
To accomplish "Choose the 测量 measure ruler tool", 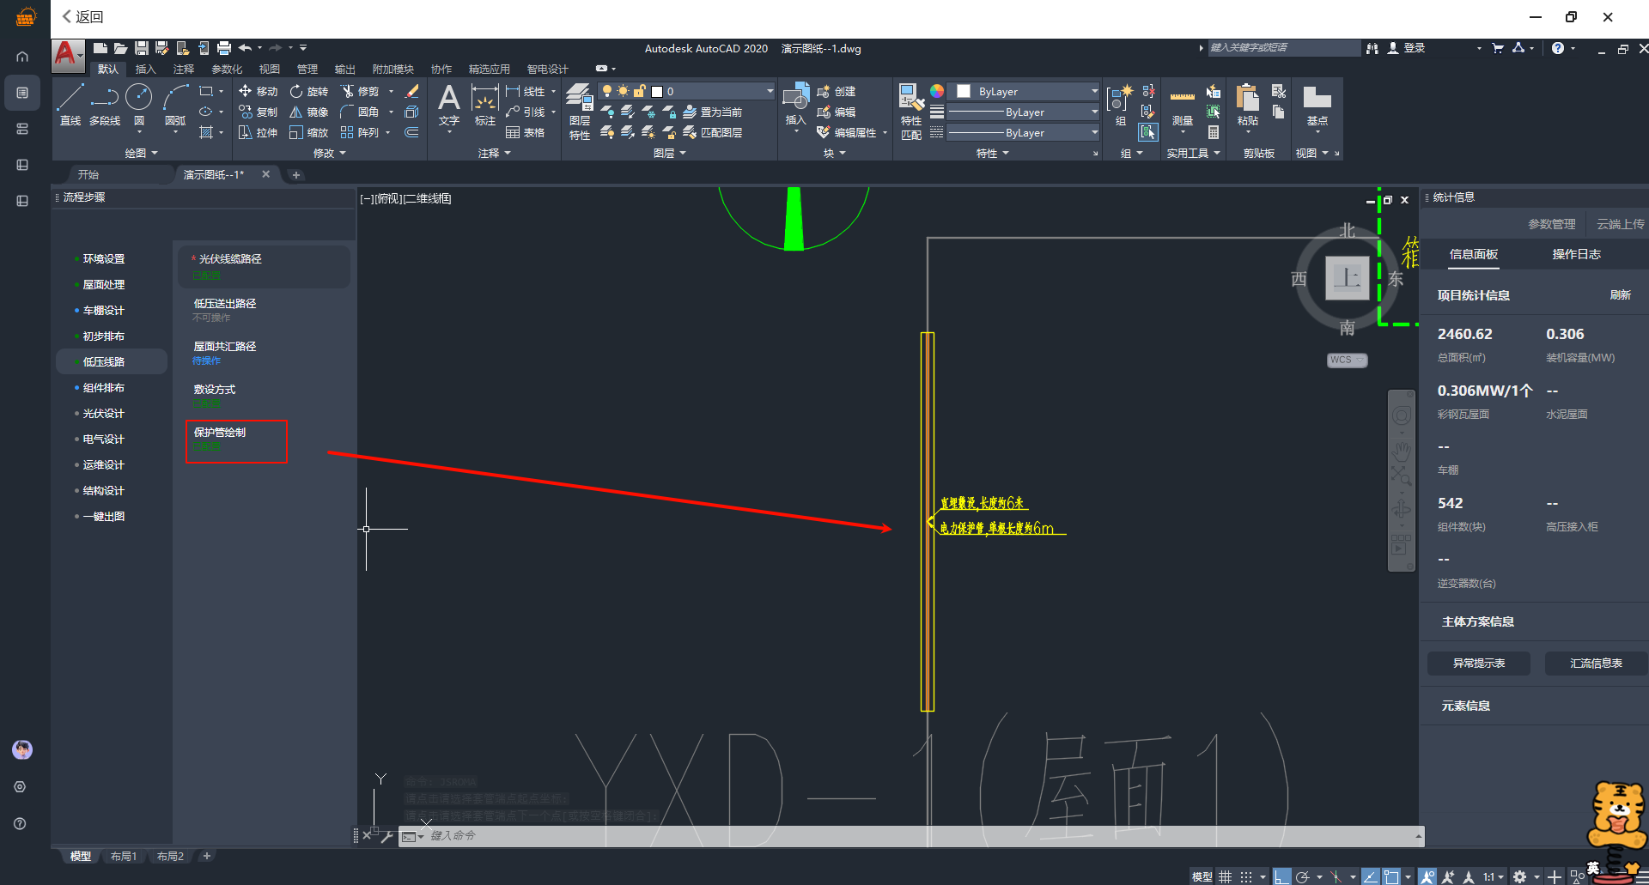I will (x=1183, y=106).
